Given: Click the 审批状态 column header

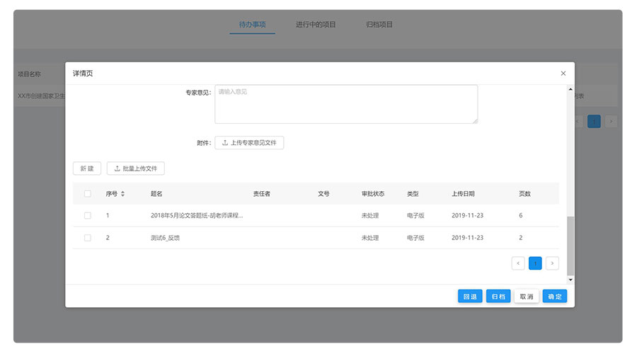Looking at the screenshot, I should (373, 194).
